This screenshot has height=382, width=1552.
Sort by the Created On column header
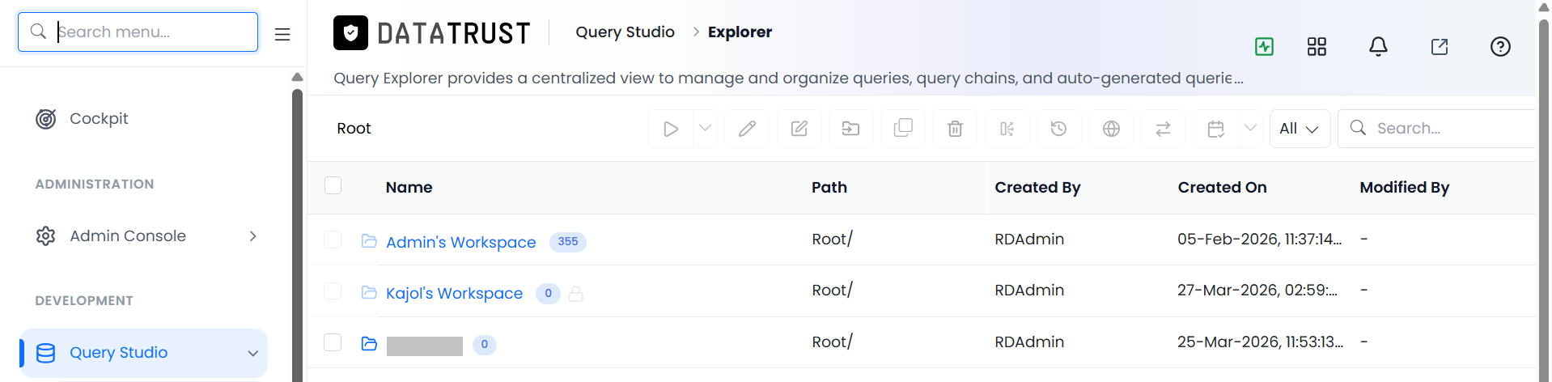1222,187
